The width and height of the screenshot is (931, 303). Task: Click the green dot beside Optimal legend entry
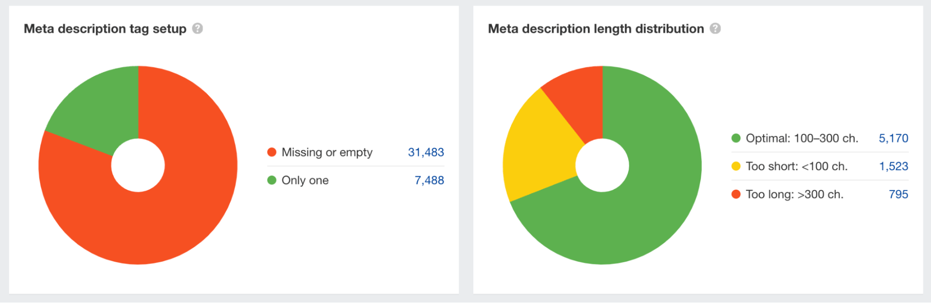736,138
